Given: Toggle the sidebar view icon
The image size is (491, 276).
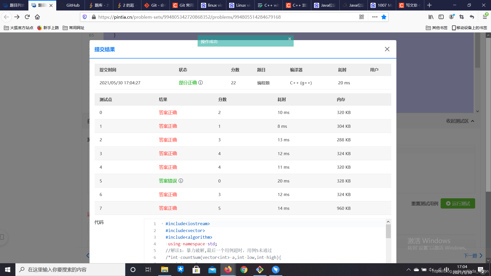Looking at the screenshot, I should pyautogui.click(x=441, y=17).
